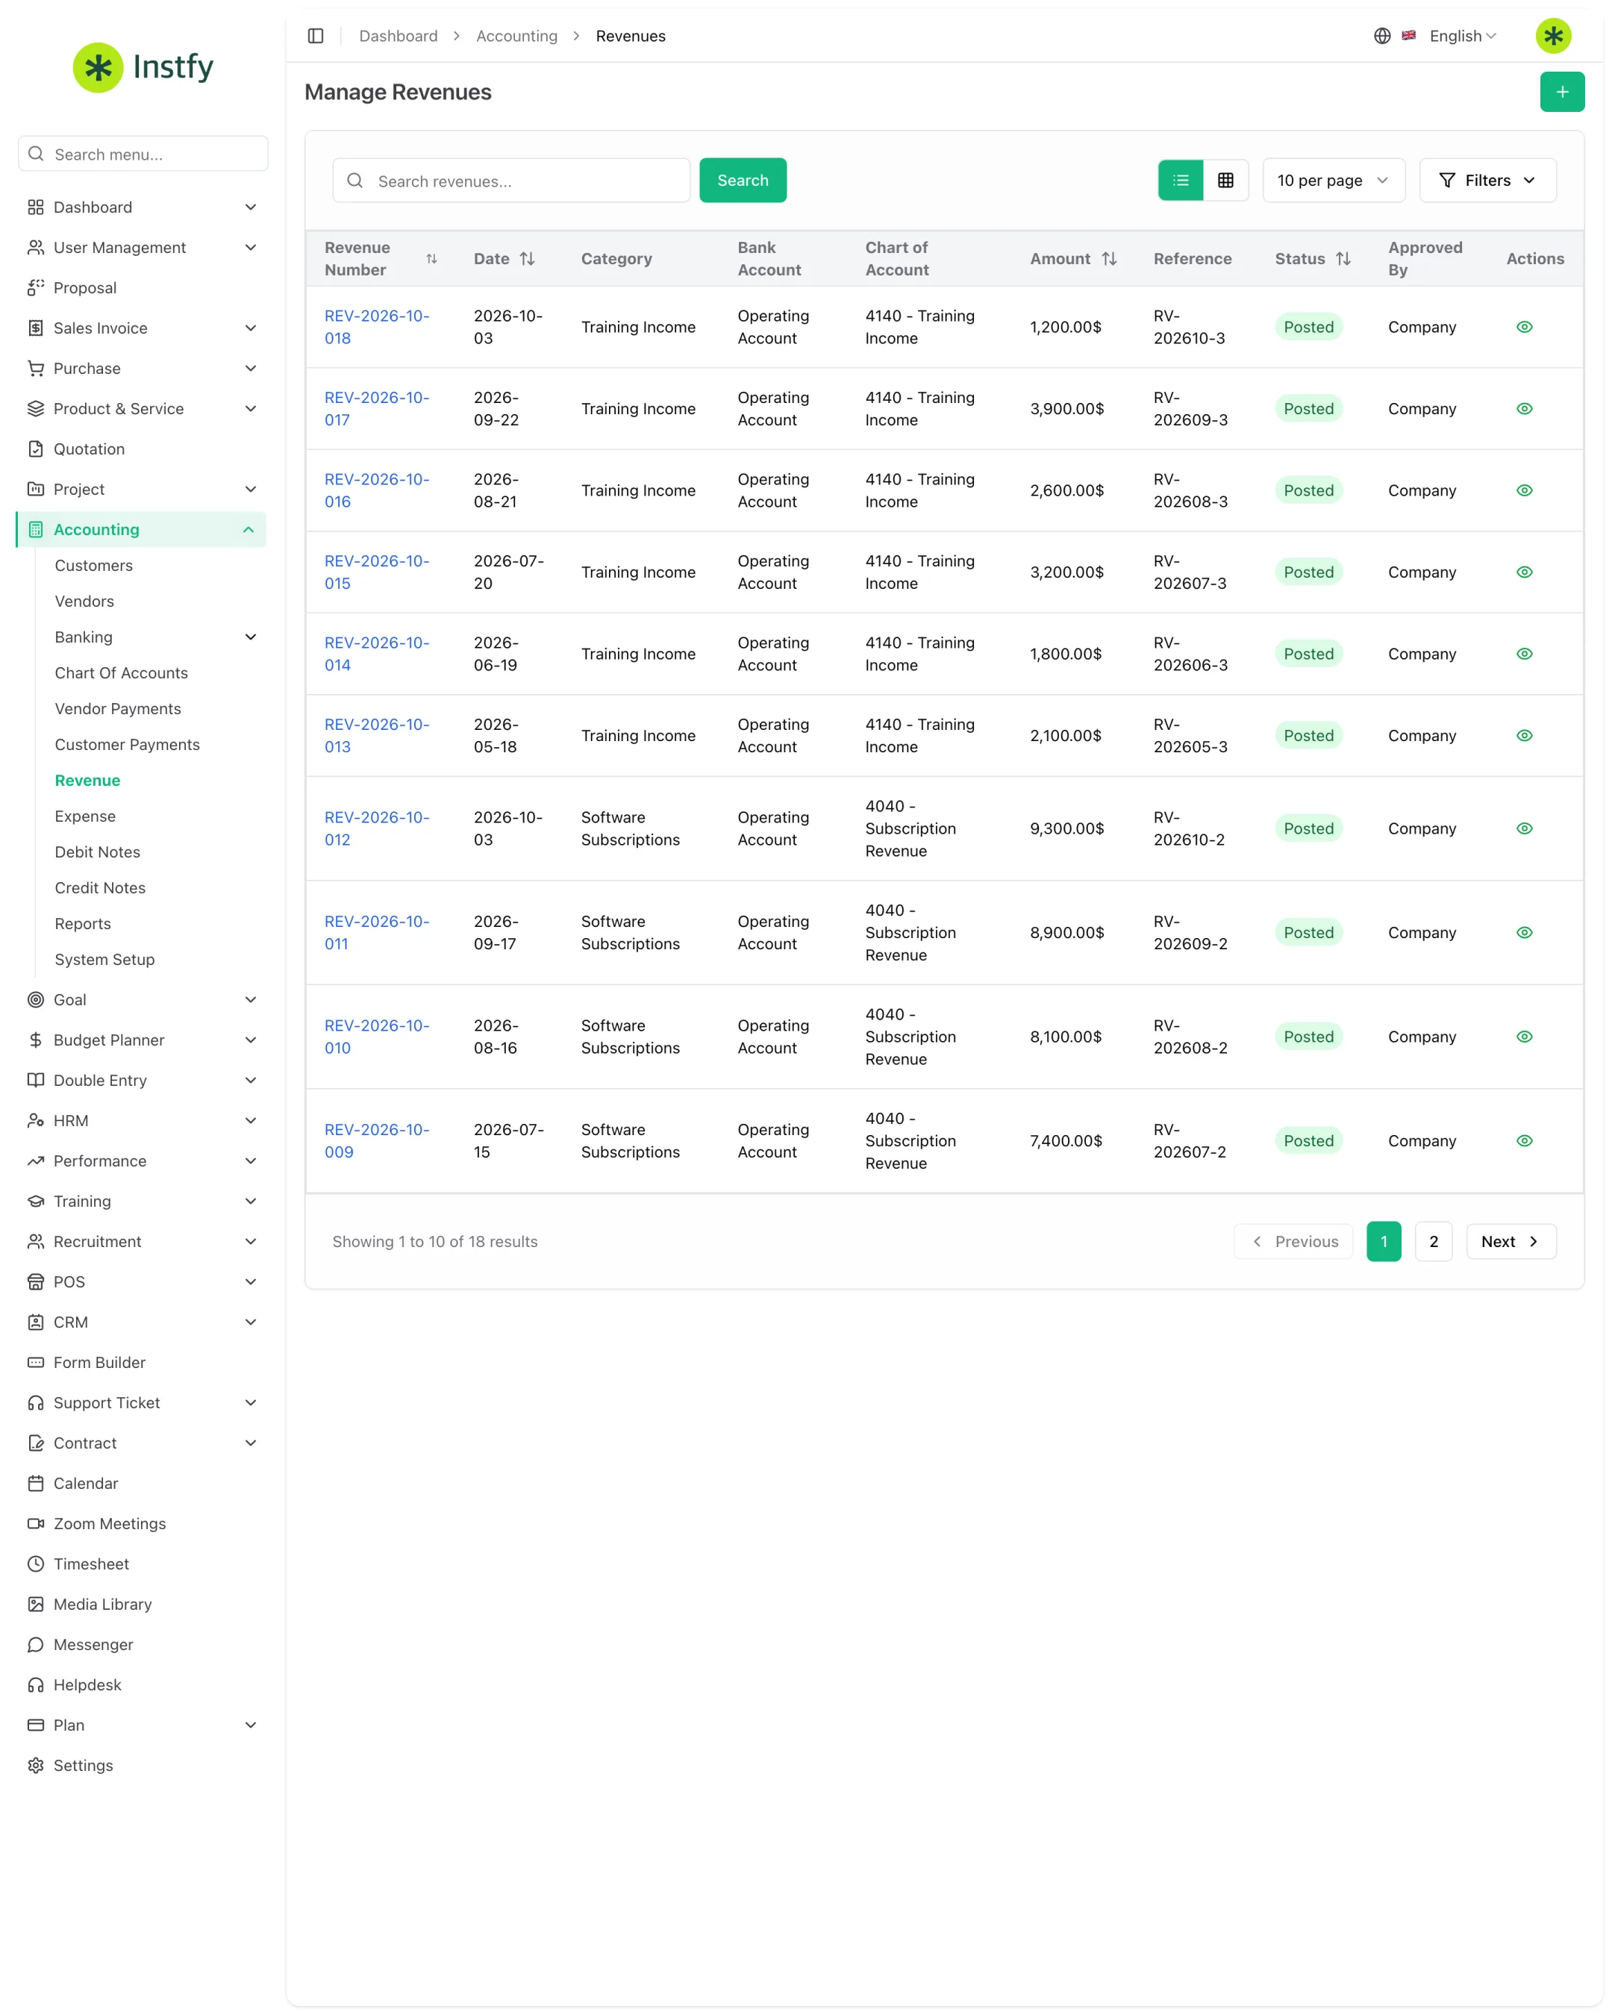1612x2015 pixels.
Task: Click the Instfy logo
Action: click(143, 67)
